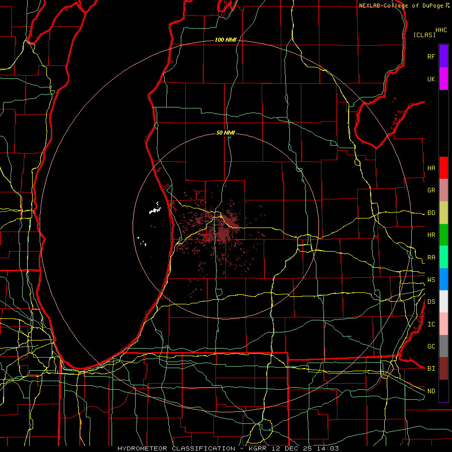The height and width of the screenshot is (452, 452).
Task: Click the RA light green swatch
Action: [443, 257]
